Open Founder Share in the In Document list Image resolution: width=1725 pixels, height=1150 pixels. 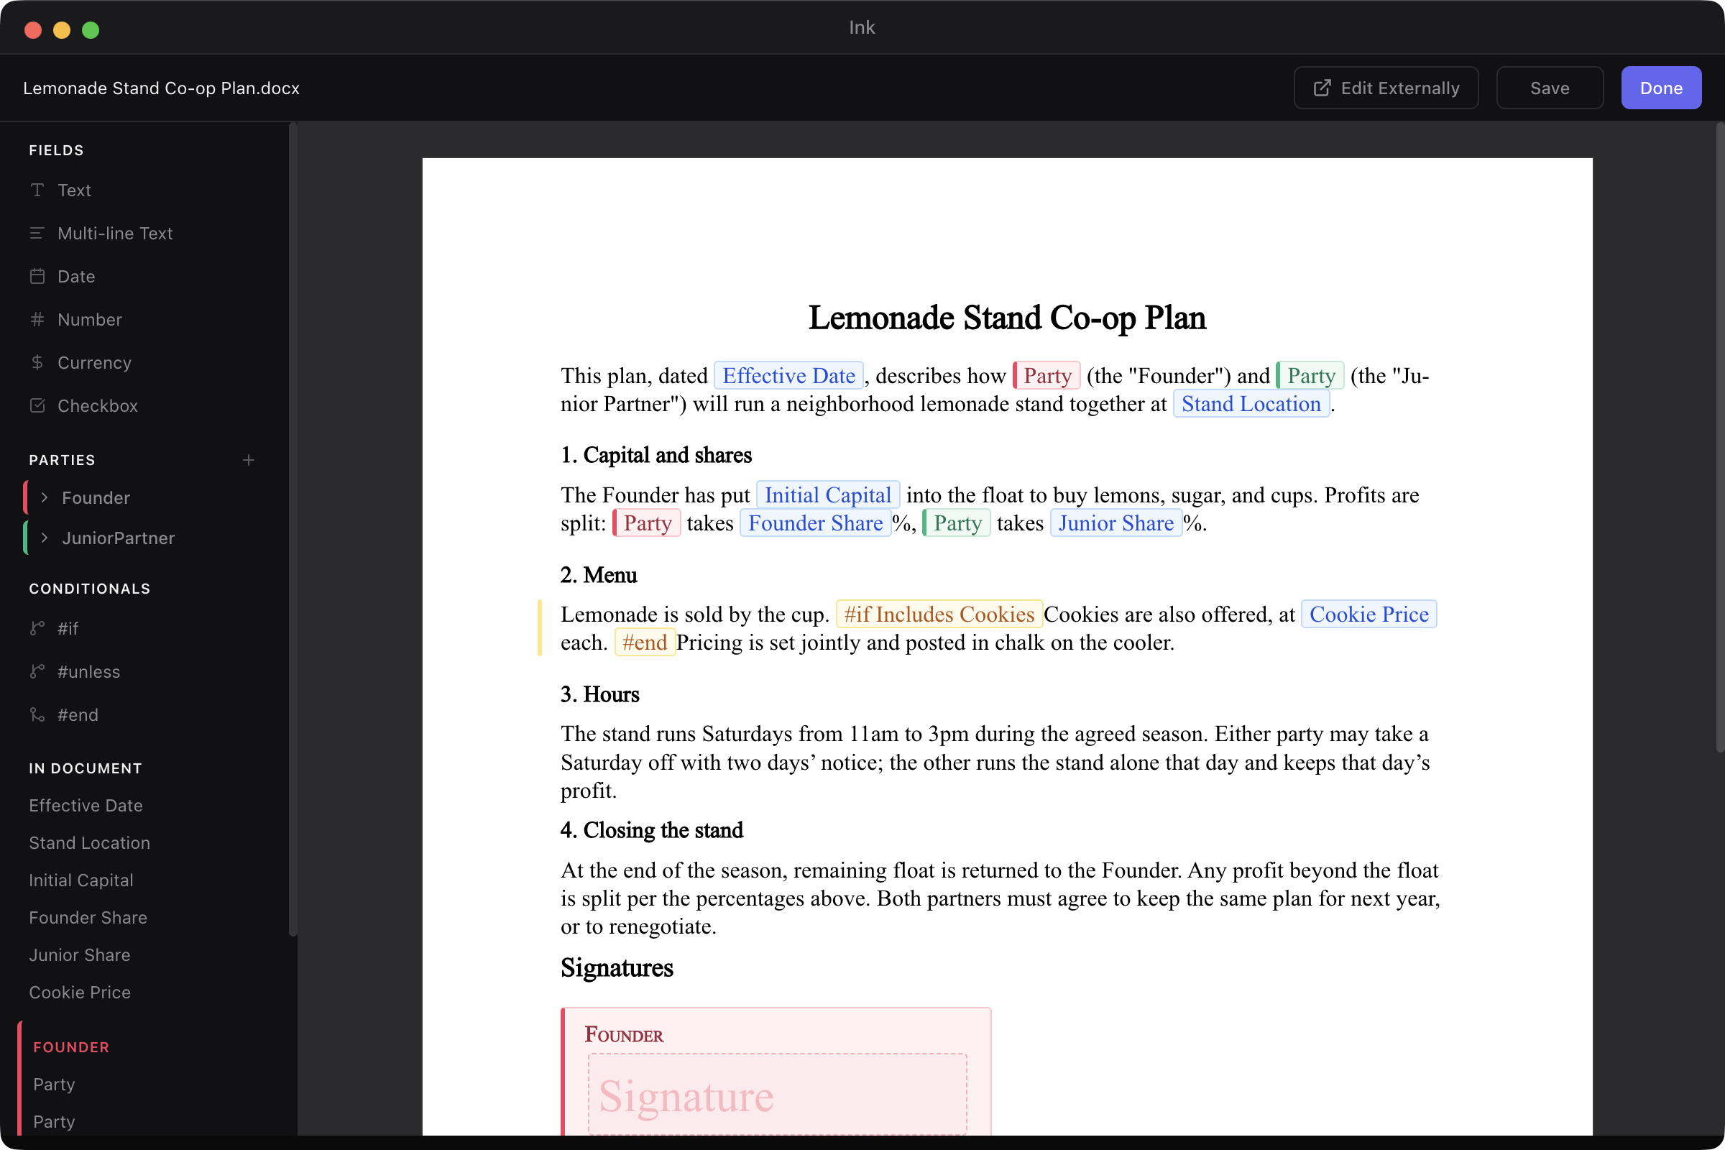coord(88,918)
